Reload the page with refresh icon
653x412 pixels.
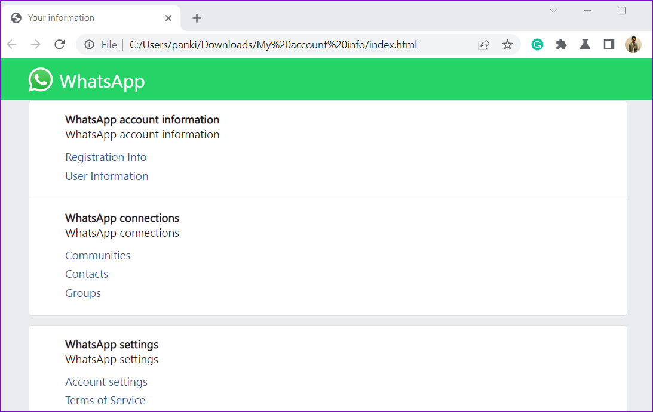tap(60, 45)
